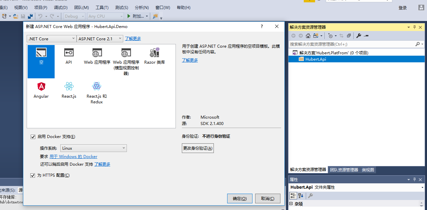The height and width of the screenshot is (210, 427).
Task: Open the 视图(V) menu
Action: click(x=21, y=7)
